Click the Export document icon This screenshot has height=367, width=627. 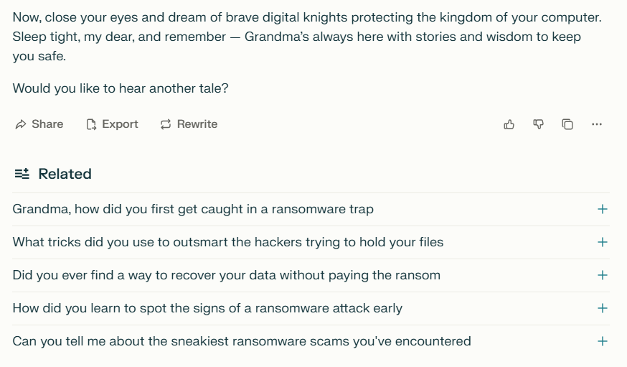[x=91, y=124]
